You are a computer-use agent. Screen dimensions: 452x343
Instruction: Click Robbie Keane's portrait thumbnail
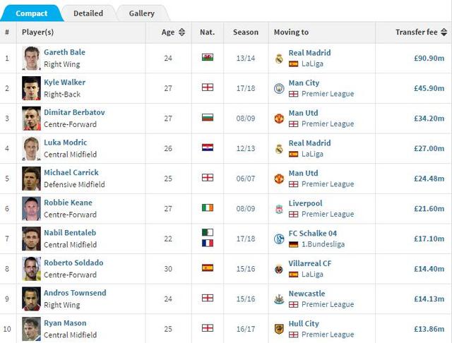click(31, 208)
